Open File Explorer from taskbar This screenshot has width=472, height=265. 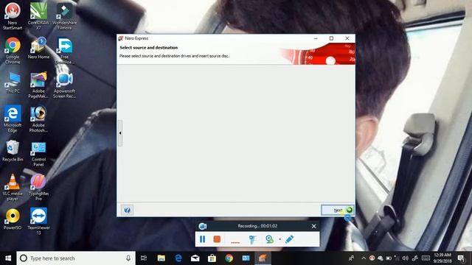162,258
